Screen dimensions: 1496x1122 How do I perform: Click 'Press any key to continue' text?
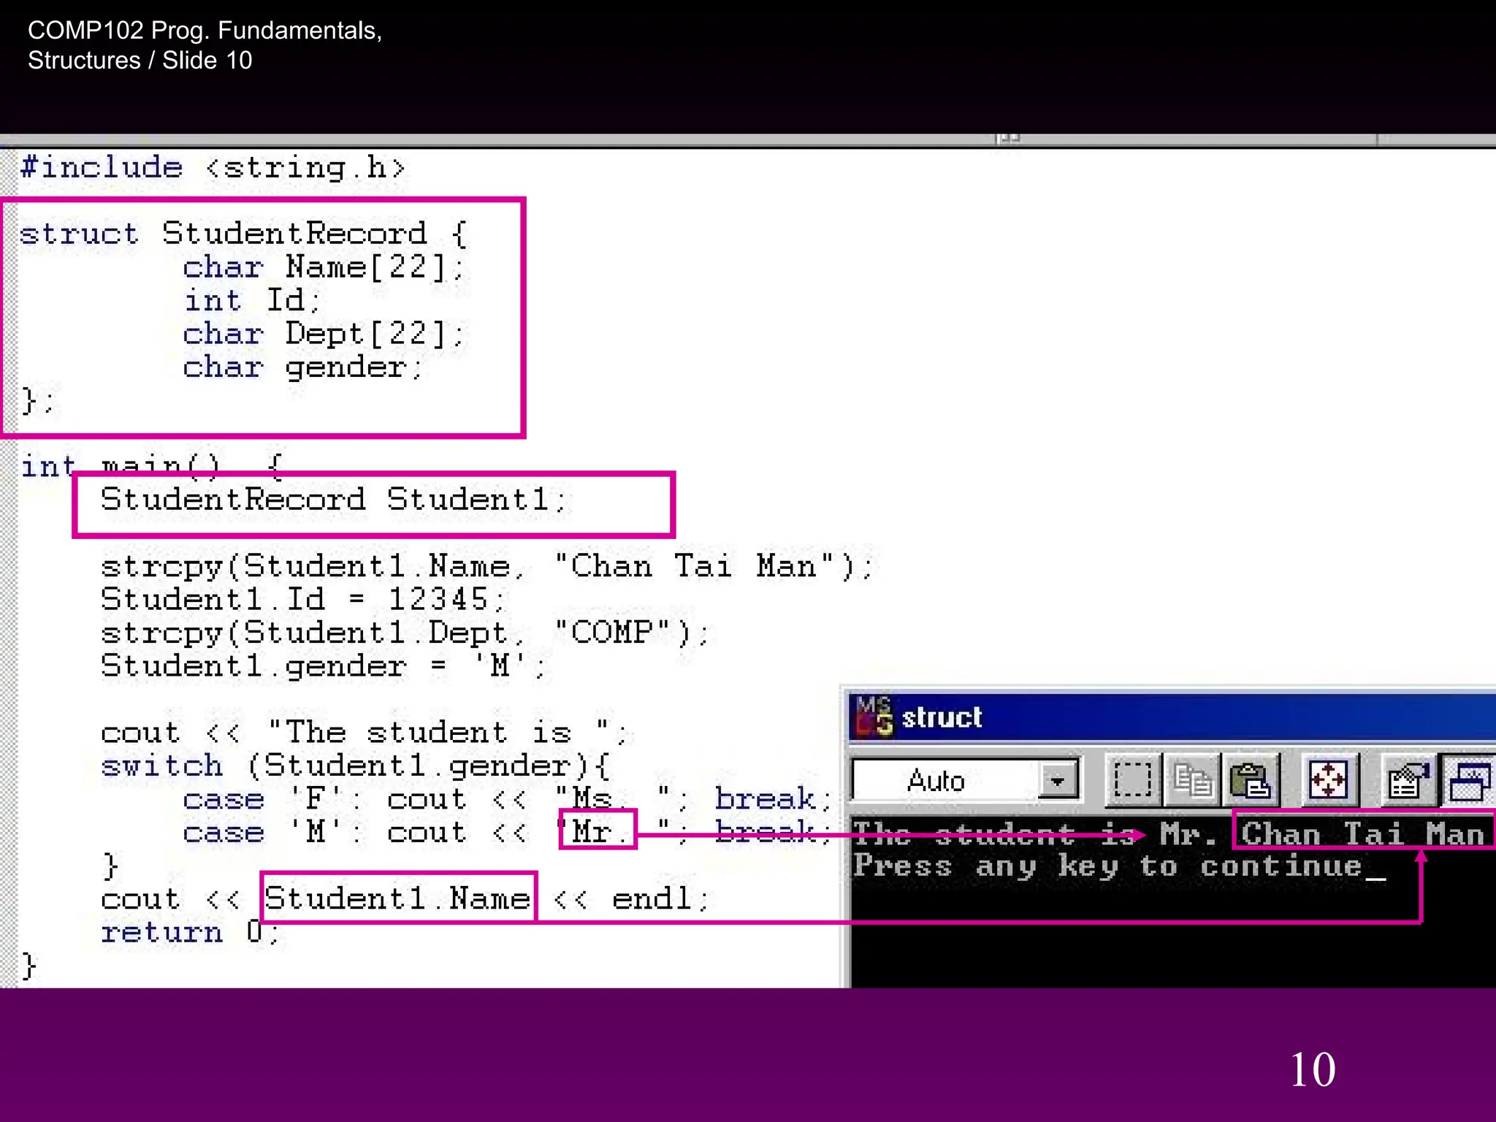click(x=1107, y=867)
